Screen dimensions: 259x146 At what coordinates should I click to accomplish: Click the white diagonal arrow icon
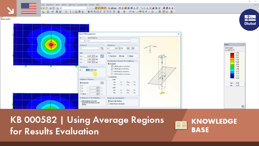[11, 11]
